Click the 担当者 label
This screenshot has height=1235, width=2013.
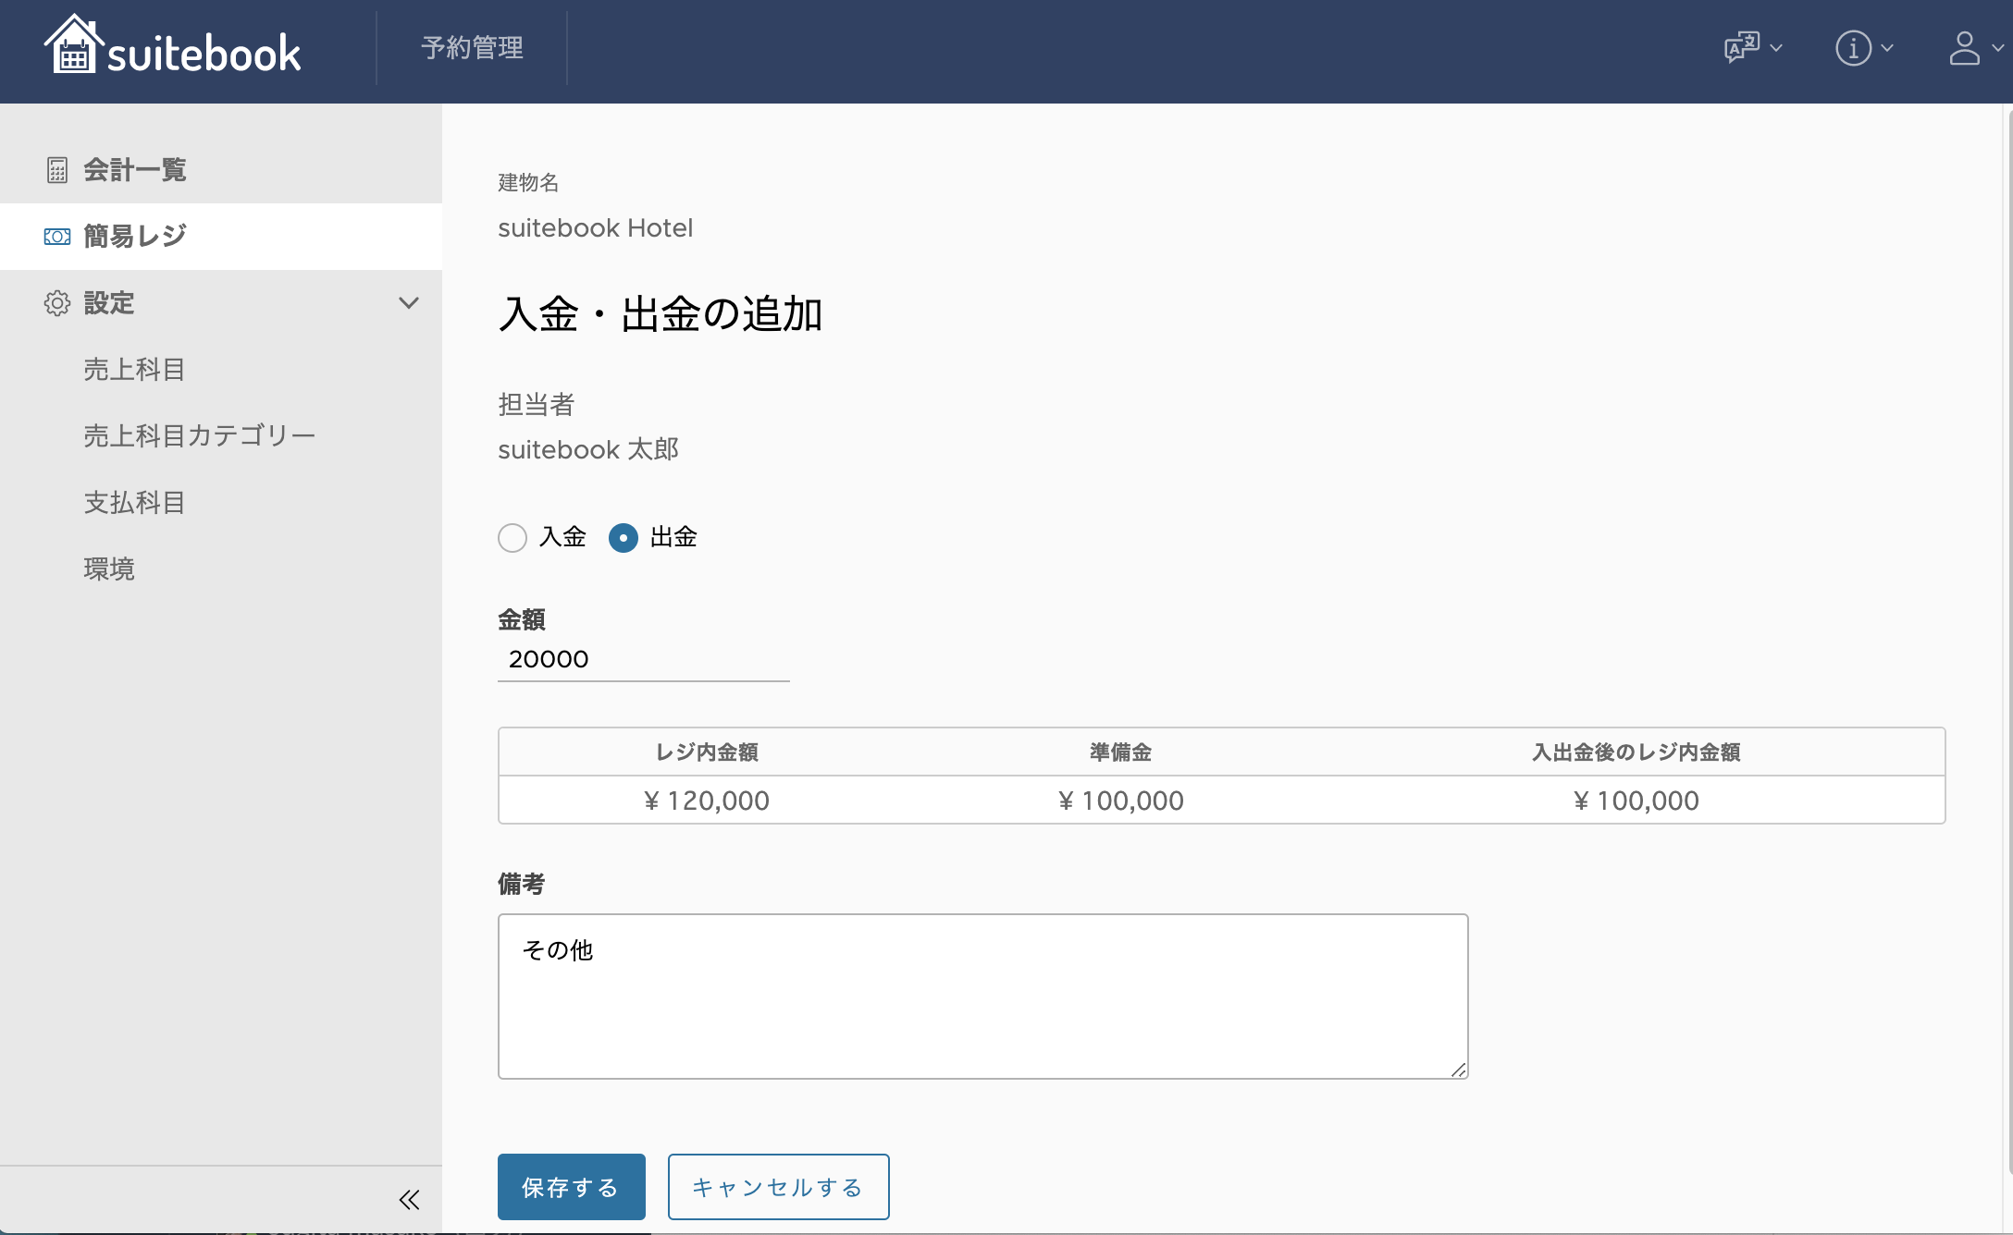pos(537,405)
